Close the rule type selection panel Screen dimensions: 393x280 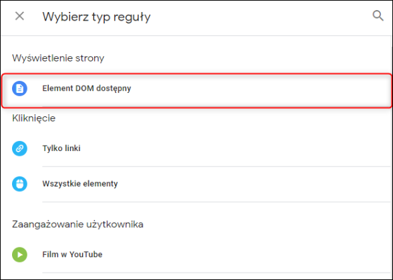point(19,16)
